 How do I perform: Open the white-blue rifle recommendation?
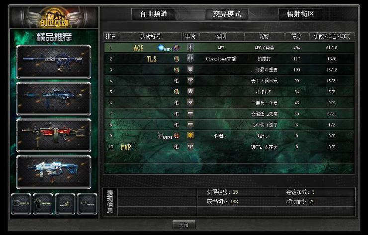pos(54,172)
